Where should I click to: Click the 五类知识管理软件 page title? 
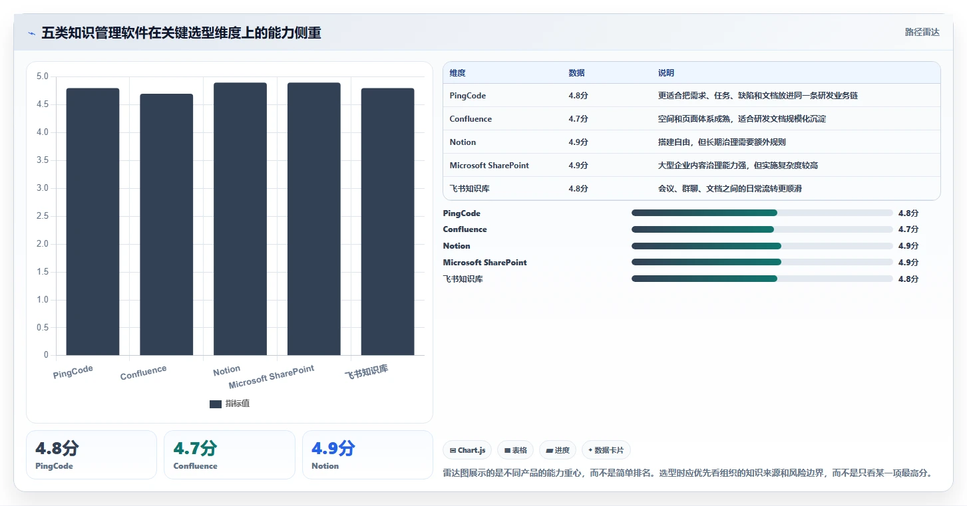pos(181,33)
